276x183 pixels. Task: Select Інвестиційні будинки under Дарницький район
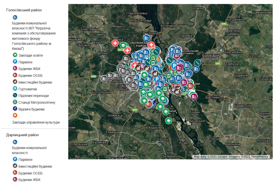tap(35, 166)
